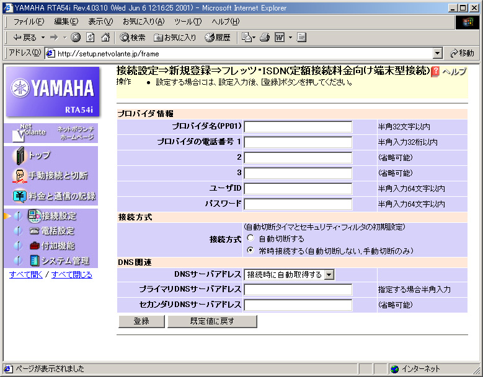Click the すべて開く link

pyautogui.click(x=26, y=274)
